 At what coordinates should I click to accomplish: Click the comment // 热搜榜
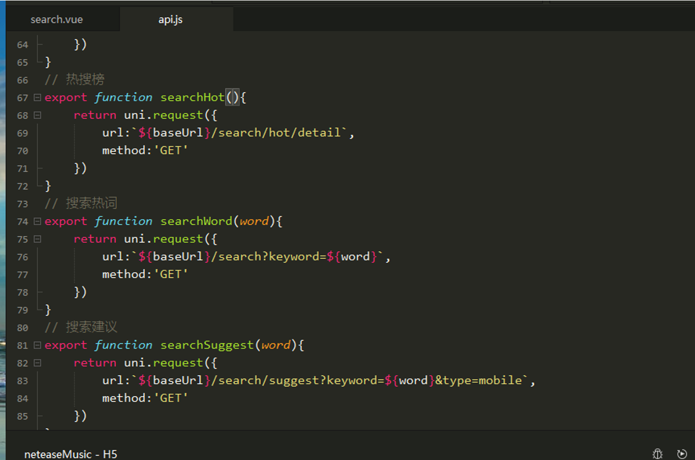(x=75, y=80)
